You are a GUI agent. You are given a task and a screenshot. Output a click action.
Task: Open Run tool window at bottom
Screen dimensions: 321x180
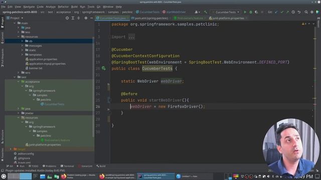pyautogui.click(x=21, y=166)
